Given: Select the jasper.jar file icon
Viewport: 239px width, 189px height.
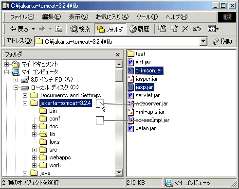Looking at the screenshot, I should pos(130,79).
